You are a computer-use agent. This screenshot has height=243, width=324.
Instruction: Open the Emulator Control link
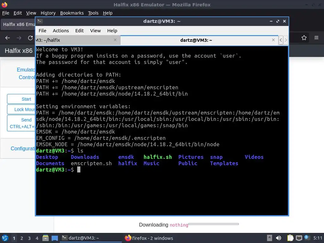coord(26,73)
